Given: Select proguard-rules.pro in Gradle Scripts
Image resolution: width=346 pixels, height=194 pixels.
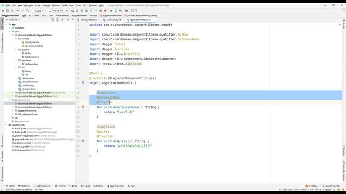Looking at the screenshot, I should (24, 140).
